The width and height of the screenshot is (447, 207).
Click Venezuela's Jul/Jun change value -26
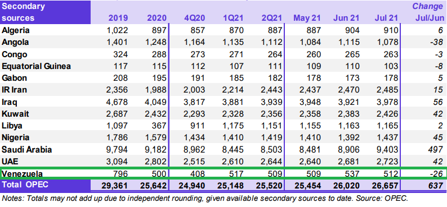[x=436, y=174]
